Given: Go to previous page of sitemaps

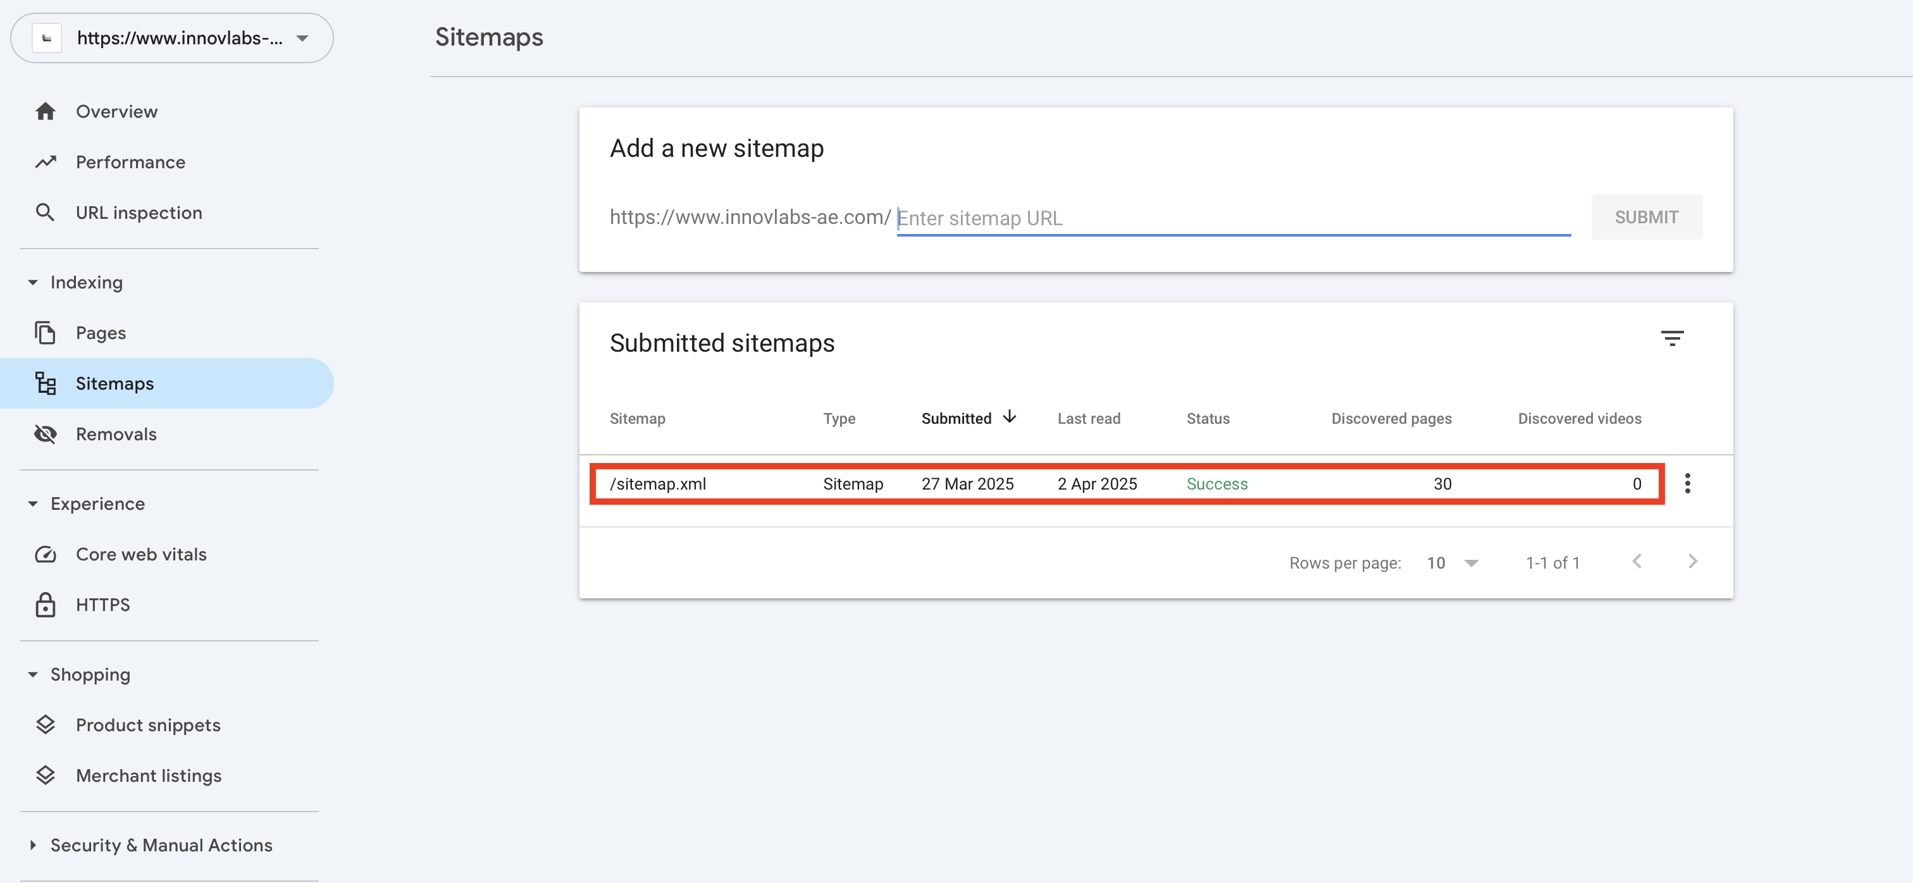Looking at the screenshot, I should [x=1637, y=562].
